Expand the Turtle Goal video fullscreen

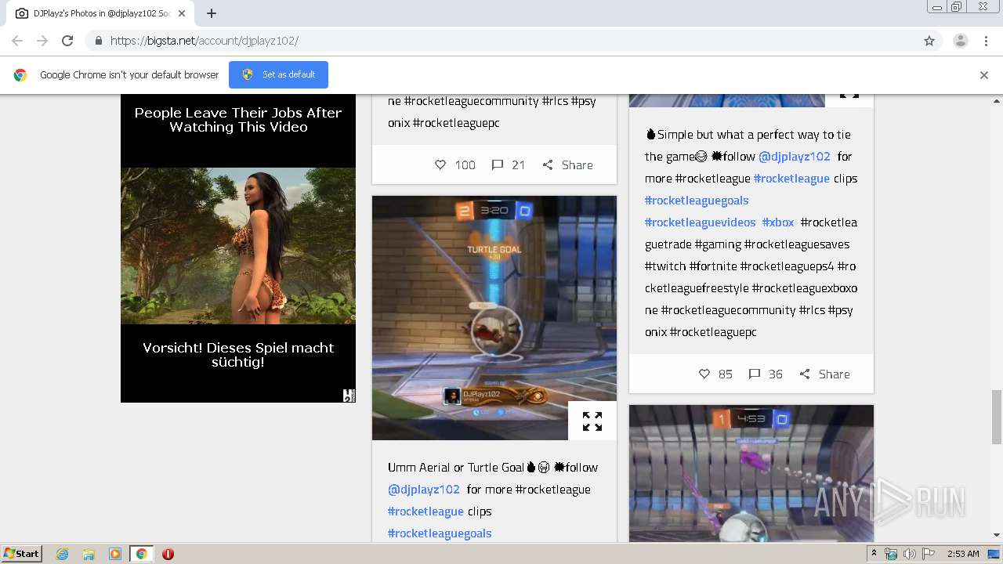coord(592,421)
